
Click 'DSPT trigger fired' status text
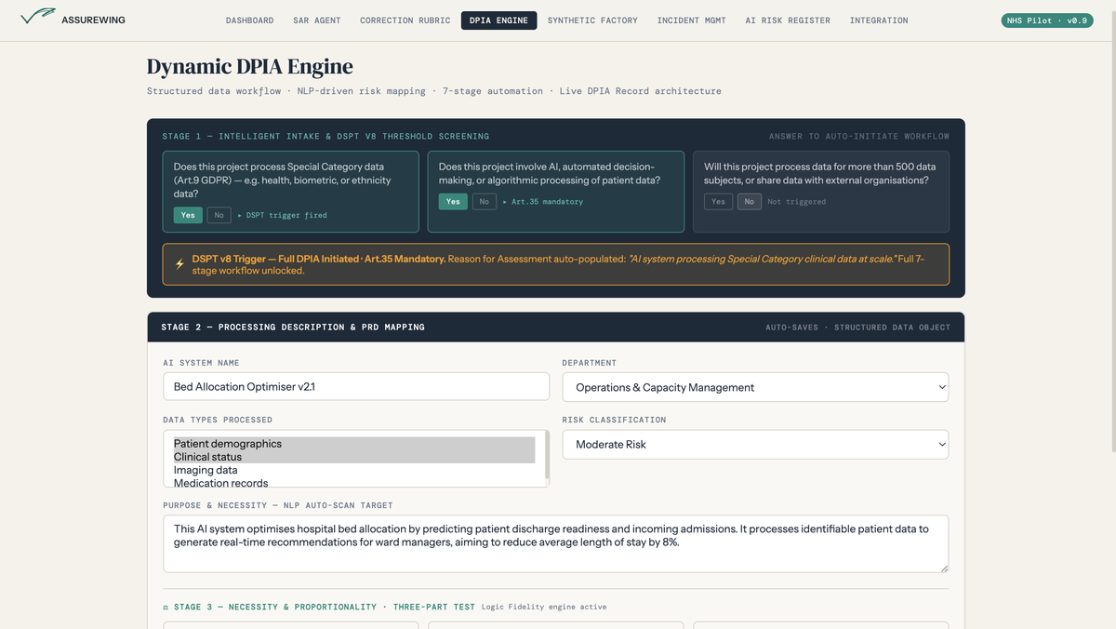(282, 215)
